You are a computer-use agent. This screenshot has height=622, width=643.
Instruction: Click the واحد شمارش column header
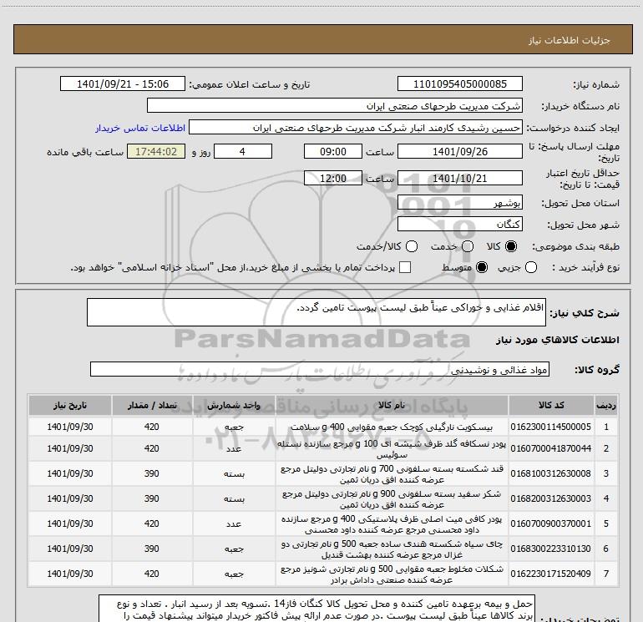coord(234,406)
